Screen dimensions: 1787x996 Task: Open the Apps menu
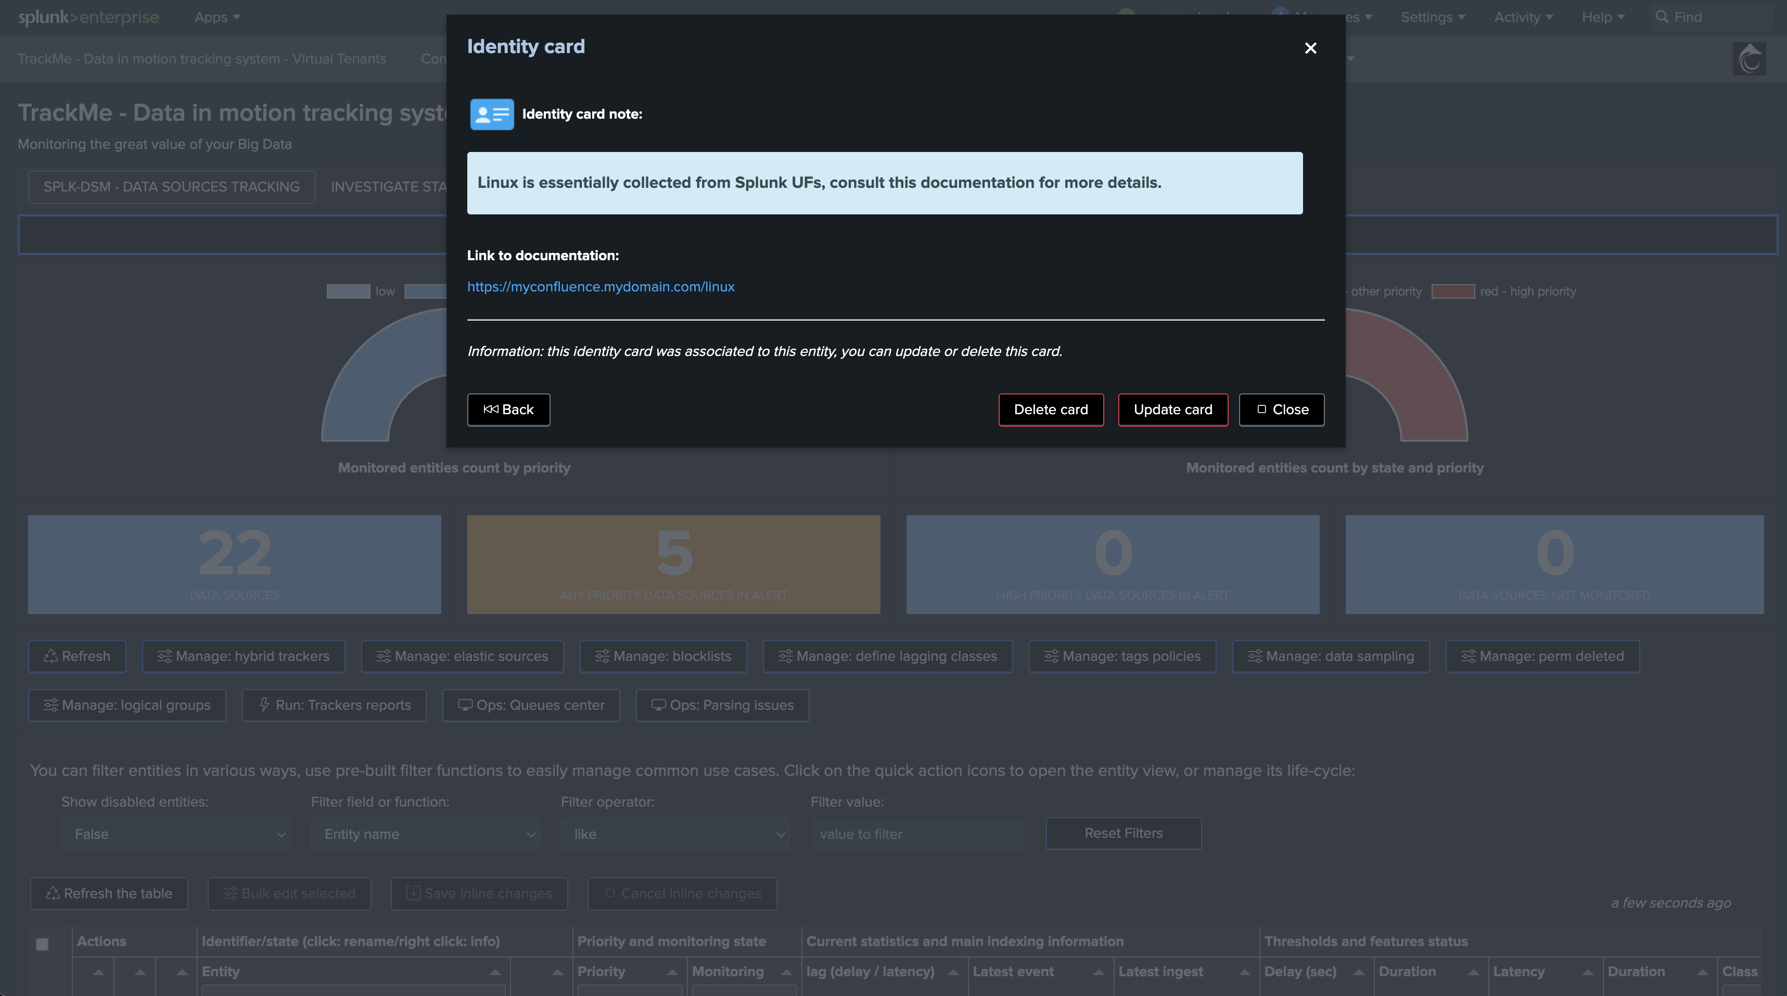pyautogui.click(x=216, y=17)
